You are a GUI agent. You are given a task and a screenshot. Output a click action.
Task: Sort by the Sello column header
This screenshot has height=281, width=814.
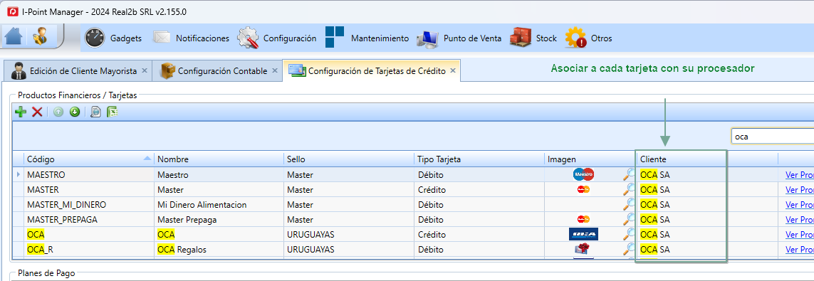(x=350, y=159)
